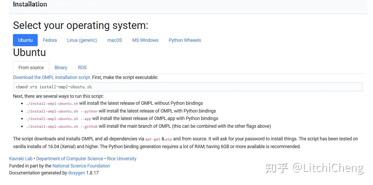
Task: Open the Department of Computer Science link
Action: (x=70, y=158)
